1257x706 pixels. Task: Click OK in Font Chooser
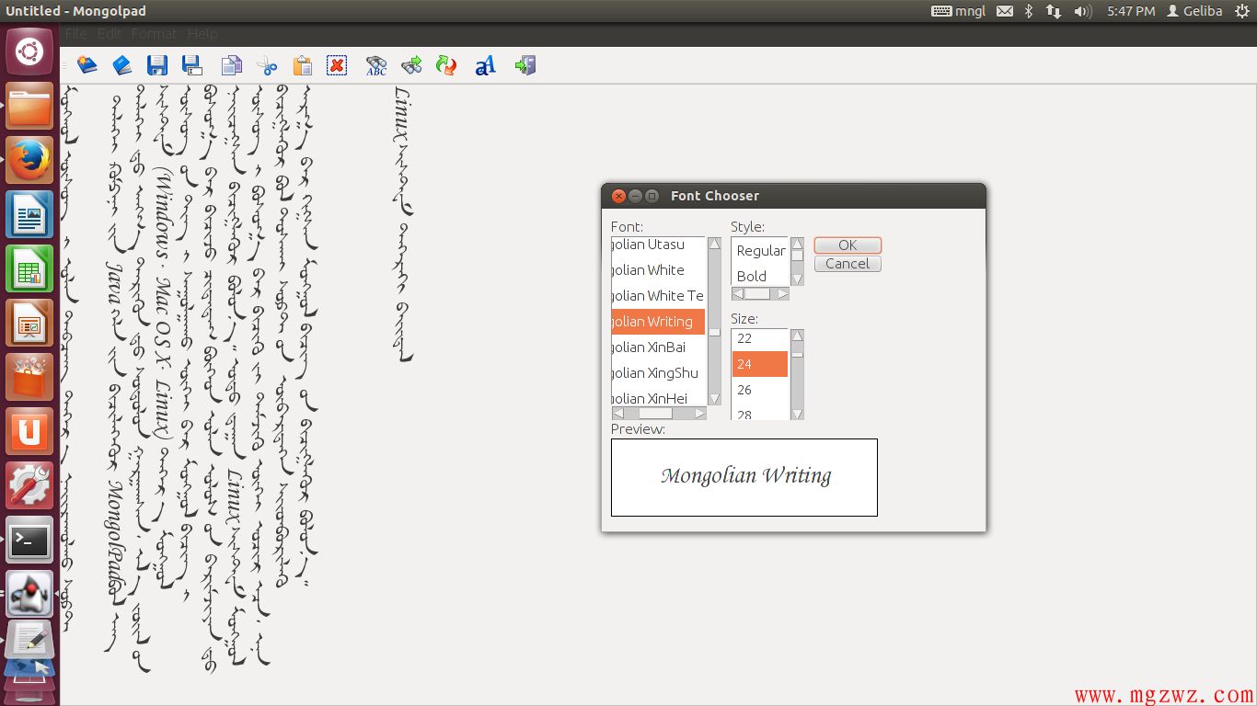tap(848, 245)
